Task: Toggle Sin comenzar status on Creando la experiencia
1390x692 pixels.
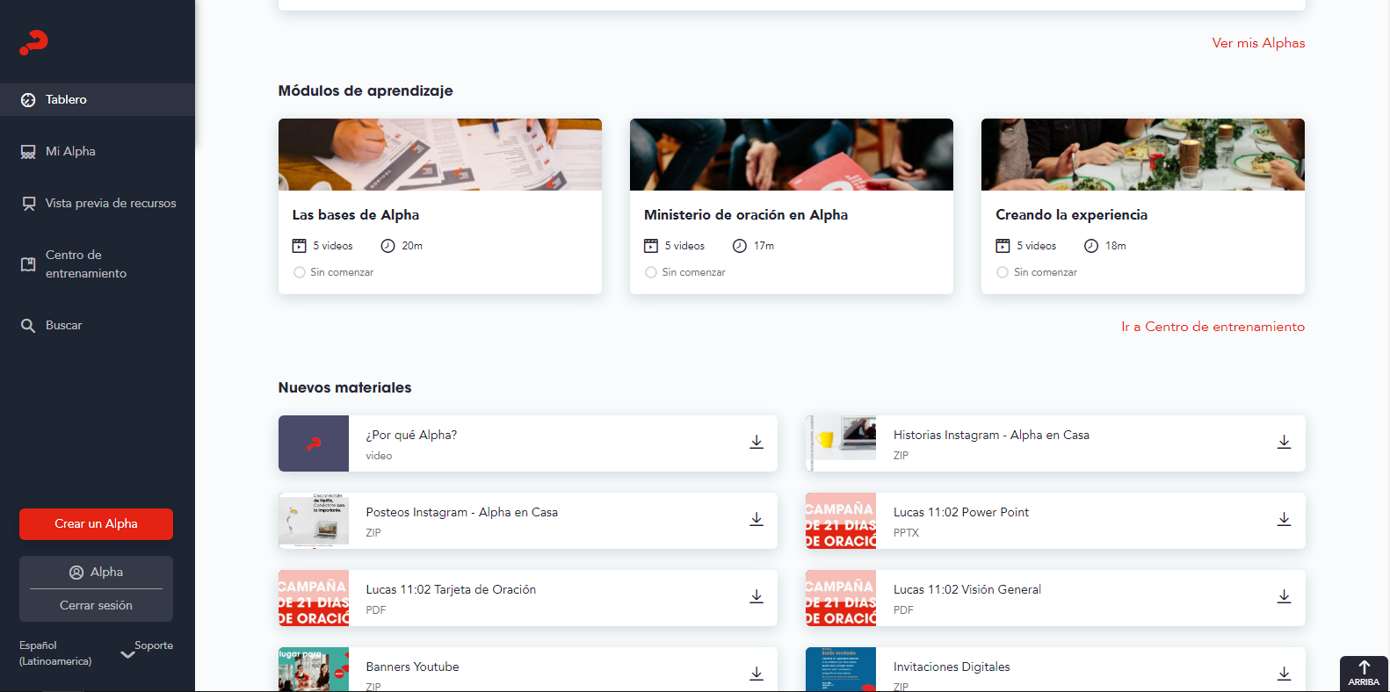Action: click(1003, 272)
